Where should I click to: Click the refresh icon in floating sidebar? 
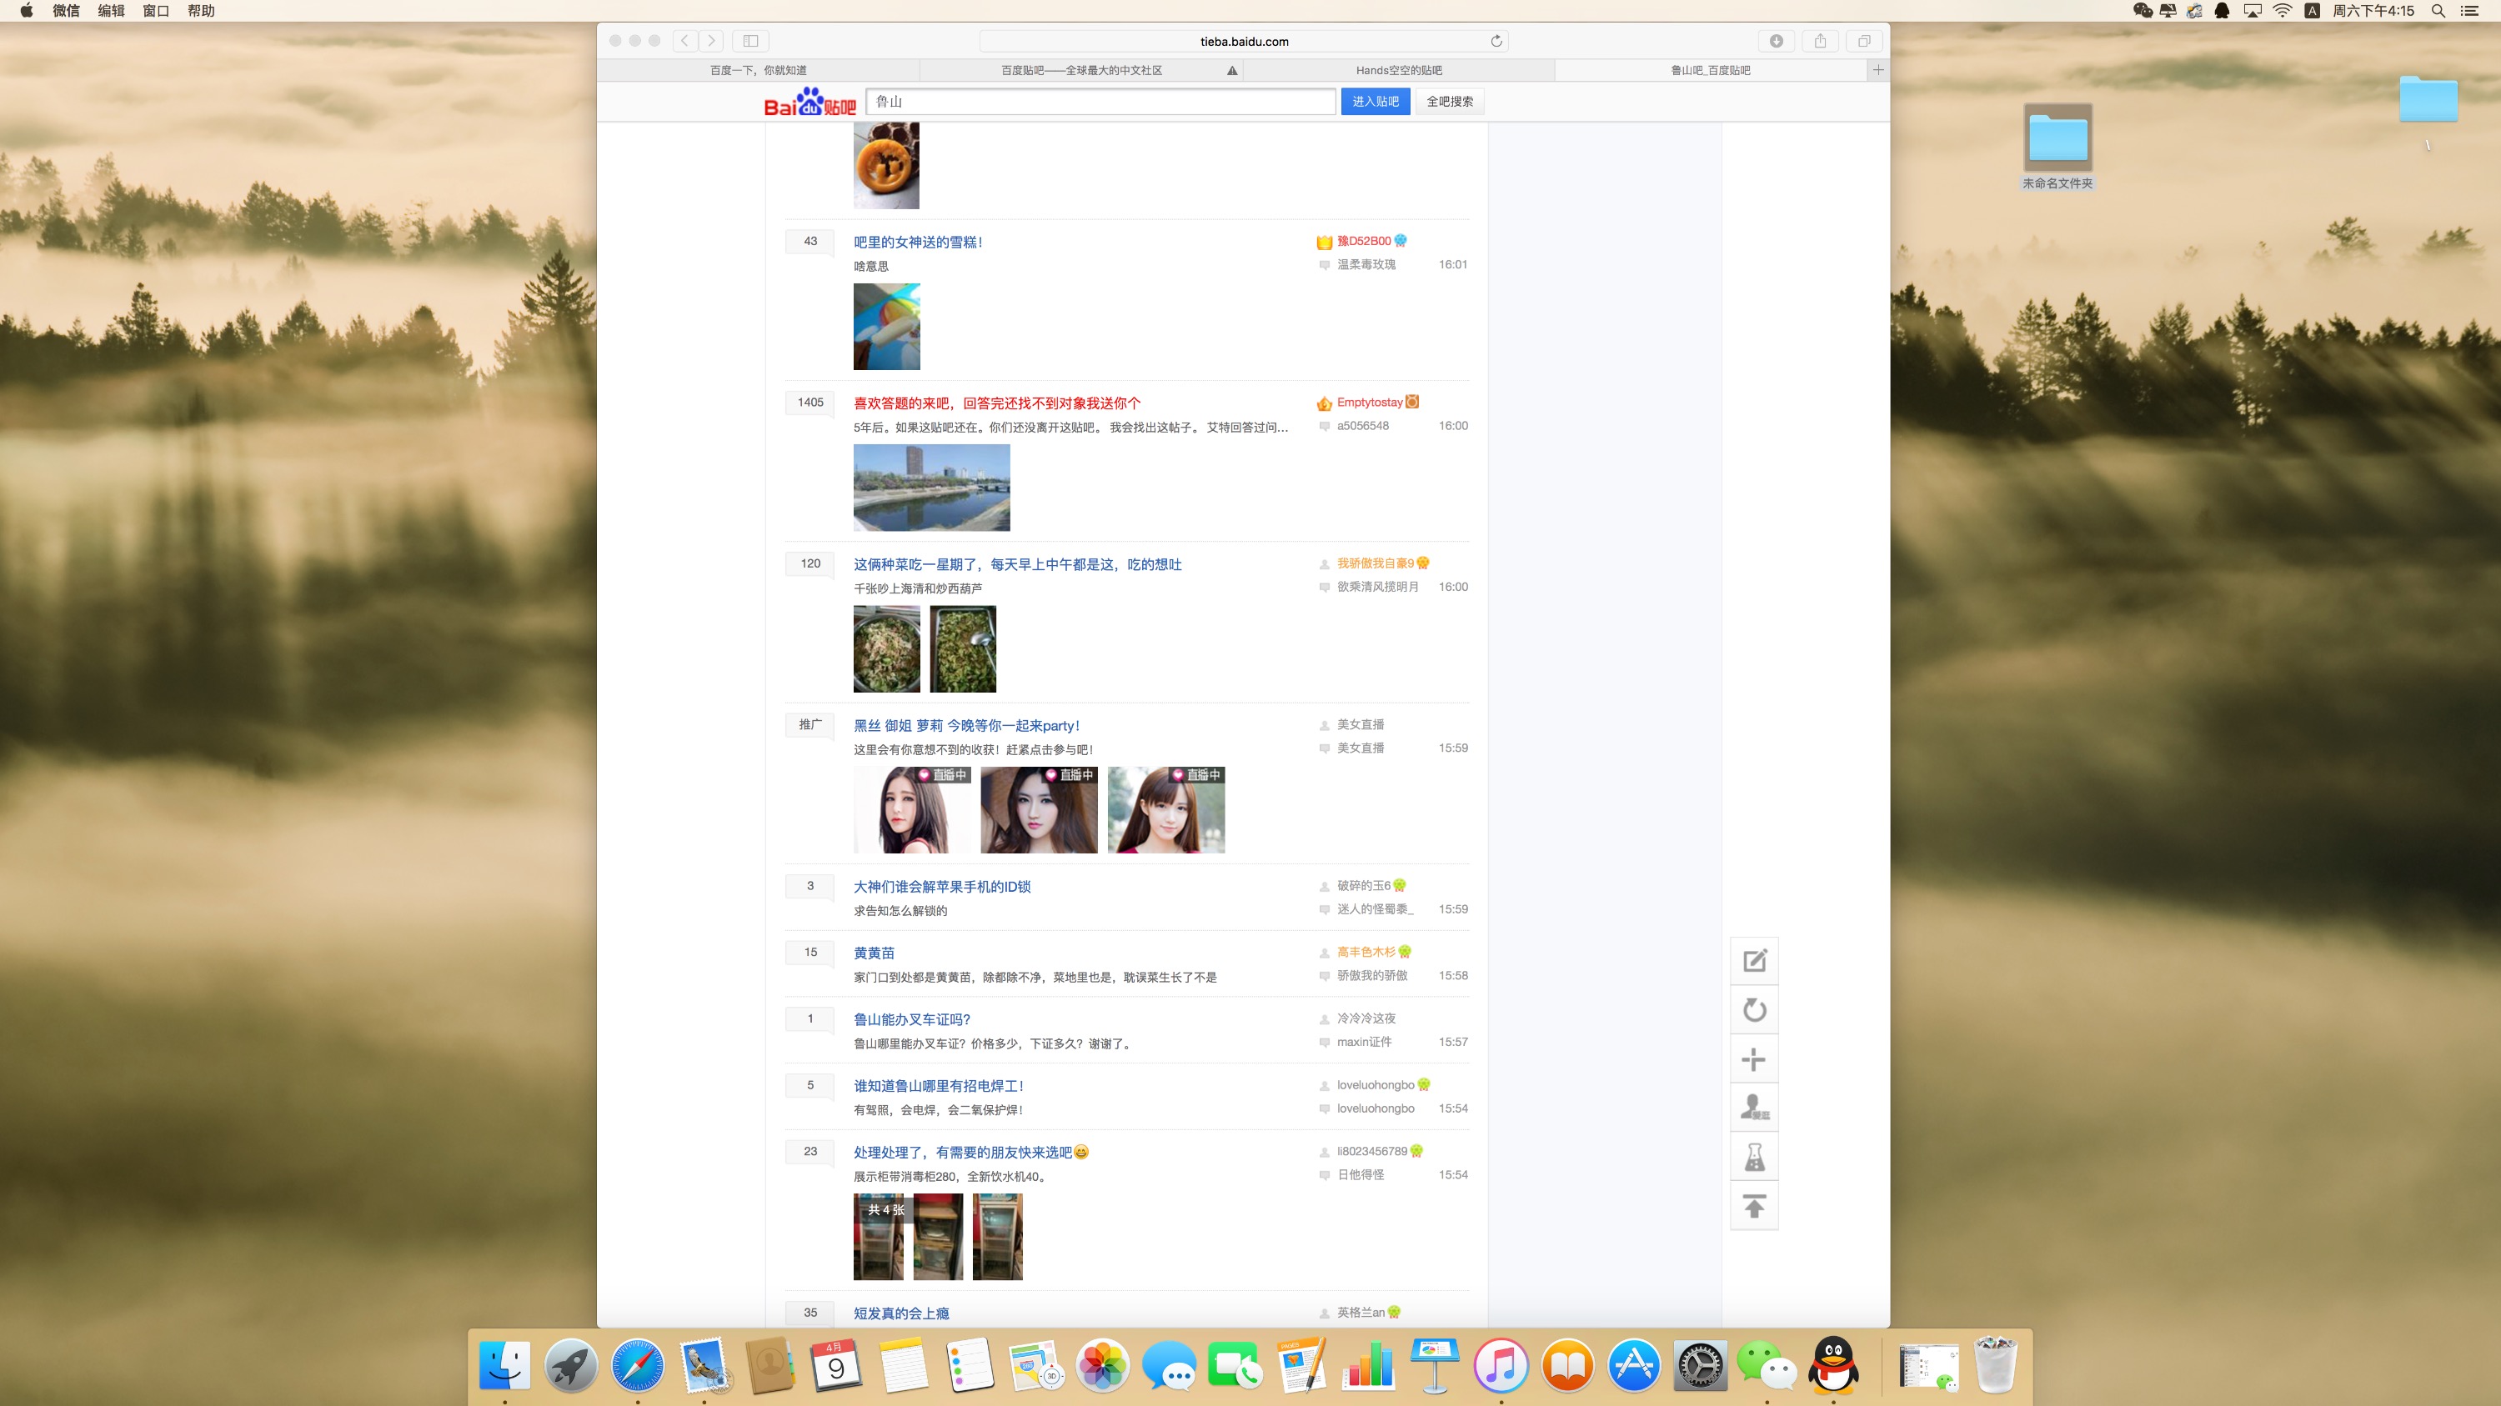click(1754, 1010)
